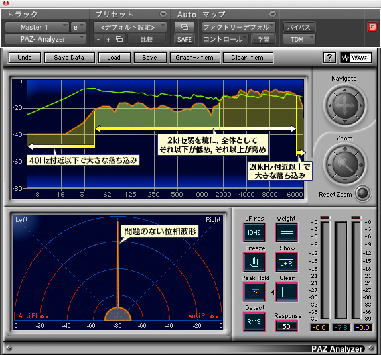Toggle the Detect RMS button

pyautogui.click(x=254, y=322)
